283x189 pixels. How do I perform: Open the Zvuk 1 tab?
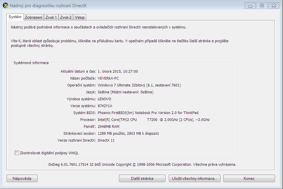[51, 17]
